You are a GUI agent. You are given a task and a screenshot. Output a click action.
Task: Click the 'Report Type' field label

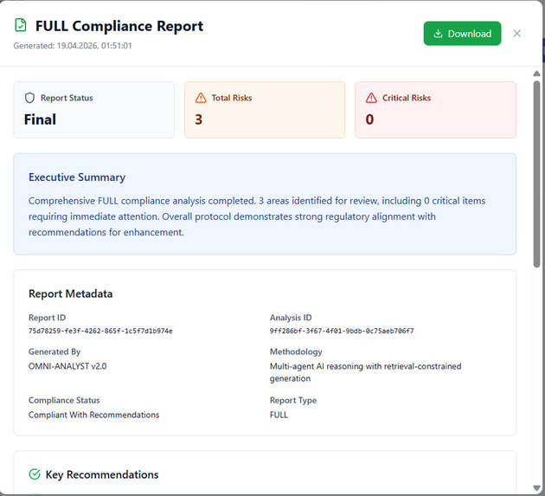[293, 400]
